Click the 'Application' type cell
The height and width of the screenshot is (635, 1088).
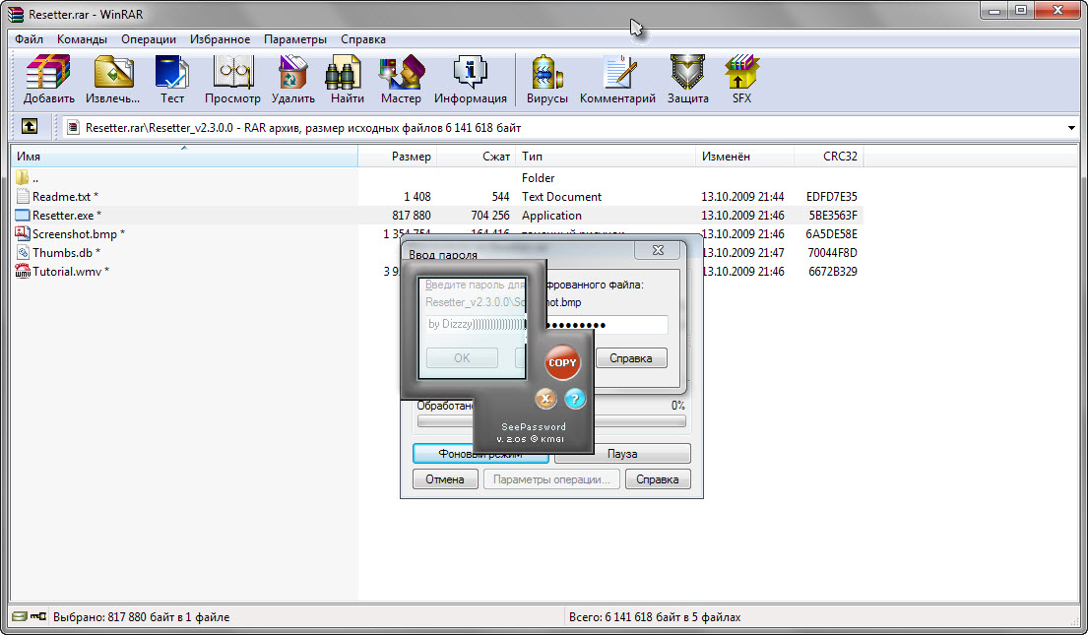(x=551, y=216)
